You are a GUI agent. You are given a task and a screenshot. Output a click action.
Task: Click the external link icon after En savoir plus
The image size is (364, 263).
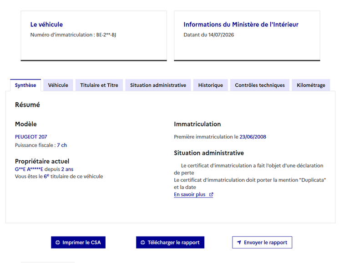click(x=211, y=195)
